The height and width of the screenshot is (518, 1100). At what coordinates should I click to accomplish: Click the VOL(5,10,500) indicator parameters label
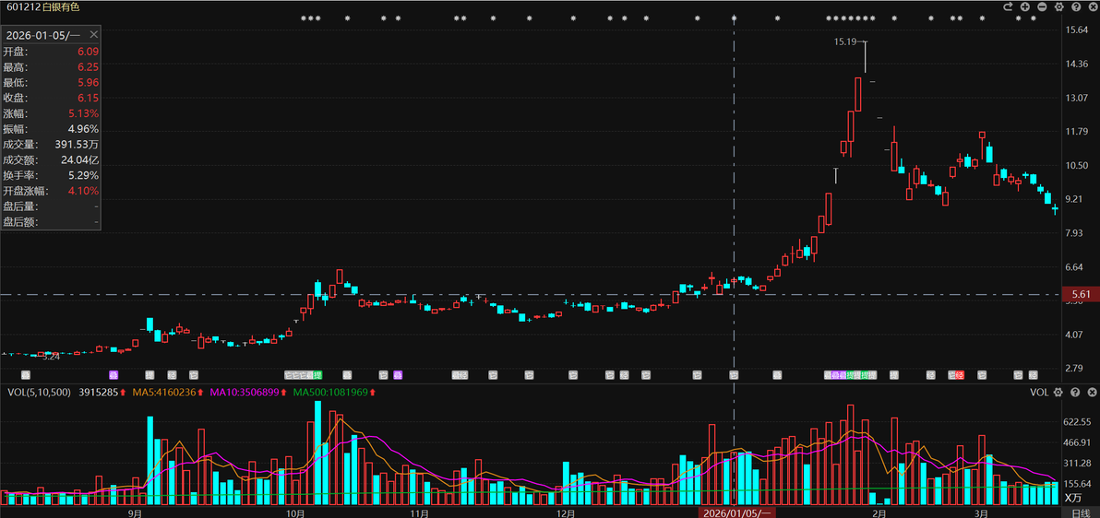[39, 392]
